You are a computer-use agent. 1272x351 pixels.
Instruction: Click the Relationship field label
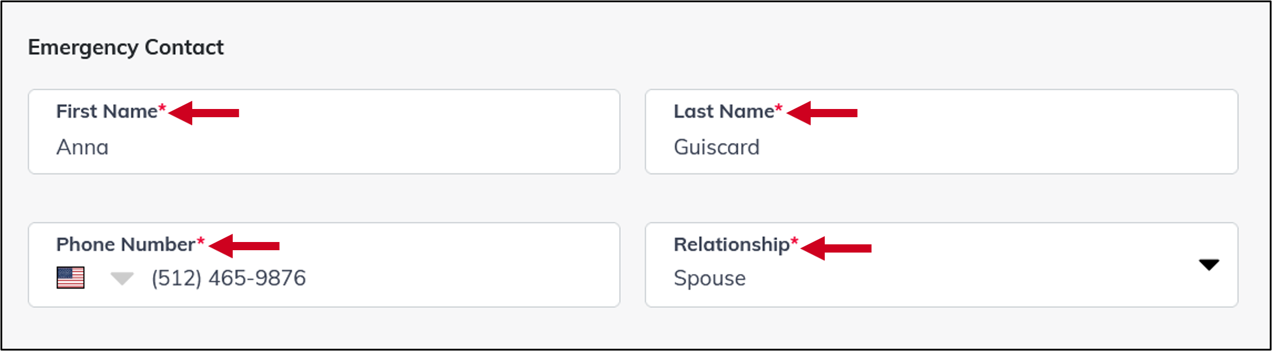(x=730, y=245)
